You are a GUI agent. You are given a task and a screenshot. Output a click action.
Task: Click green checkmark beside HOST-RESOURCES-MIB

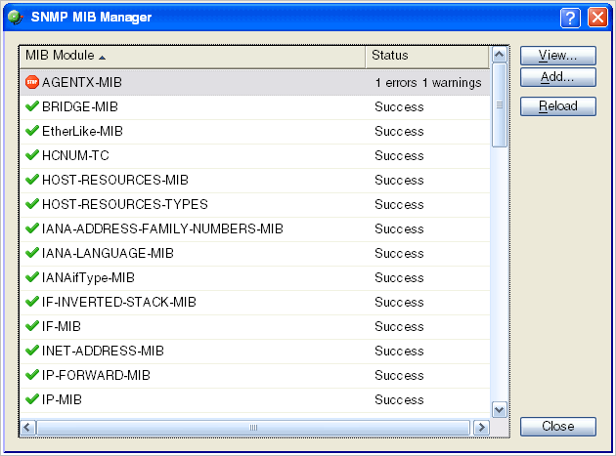tap(31, 180)
